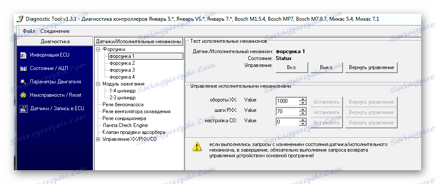Select Клапан продувки адсорбера item

(x=134, y=133)
